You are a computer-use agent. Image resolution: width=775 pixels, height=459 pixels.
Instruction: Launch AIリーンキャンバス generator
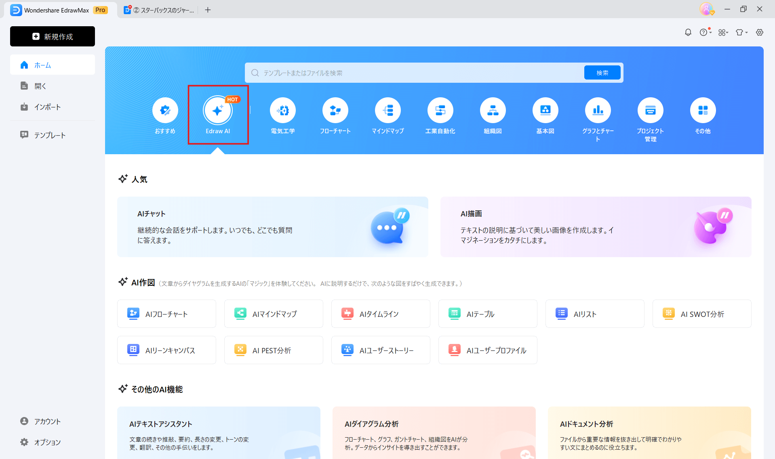click(166, 350)
